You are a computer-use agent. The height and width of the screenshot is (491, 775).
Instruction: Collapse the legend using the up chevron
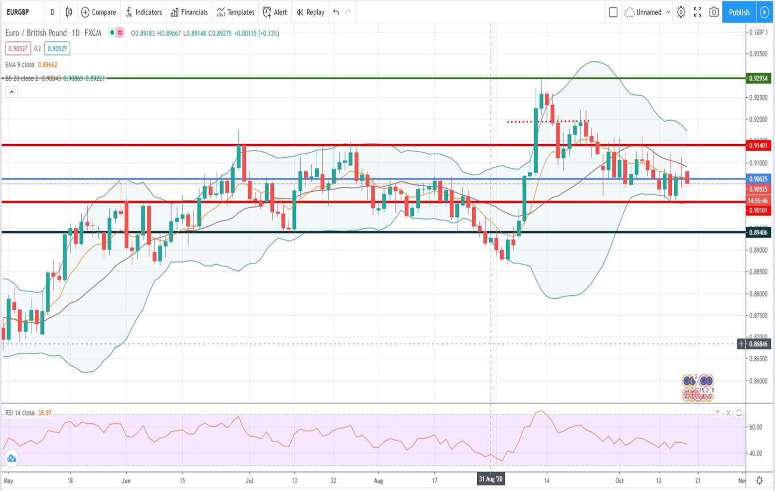pos(11,91)
